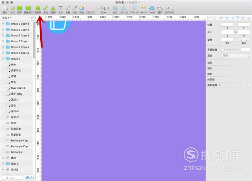252x181 pixels.
Task: Select the Slice (切片) knife tool
Action: tap(75, 9)
